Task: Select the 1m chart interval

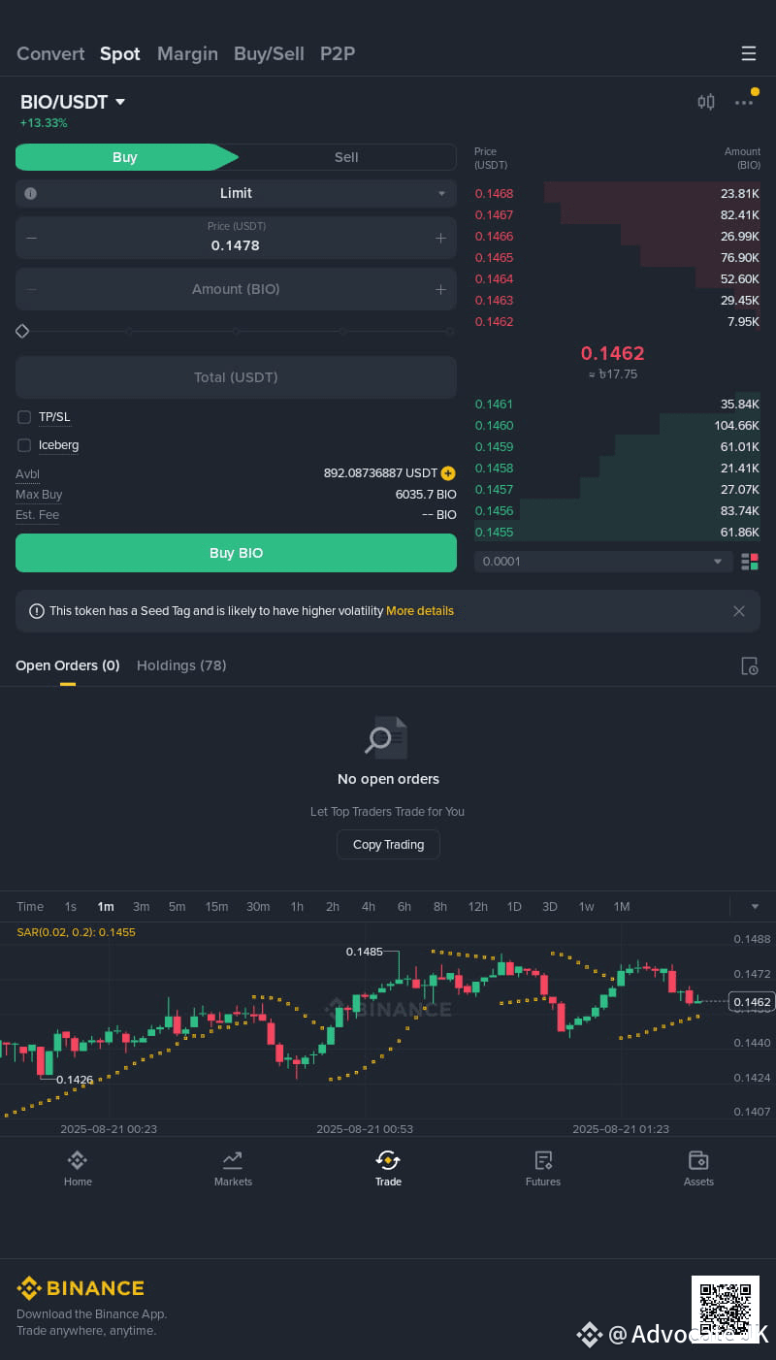Action: click(106, 907)
